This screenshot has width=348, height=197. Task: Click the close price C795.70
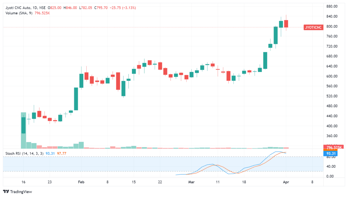pos(101,8)
